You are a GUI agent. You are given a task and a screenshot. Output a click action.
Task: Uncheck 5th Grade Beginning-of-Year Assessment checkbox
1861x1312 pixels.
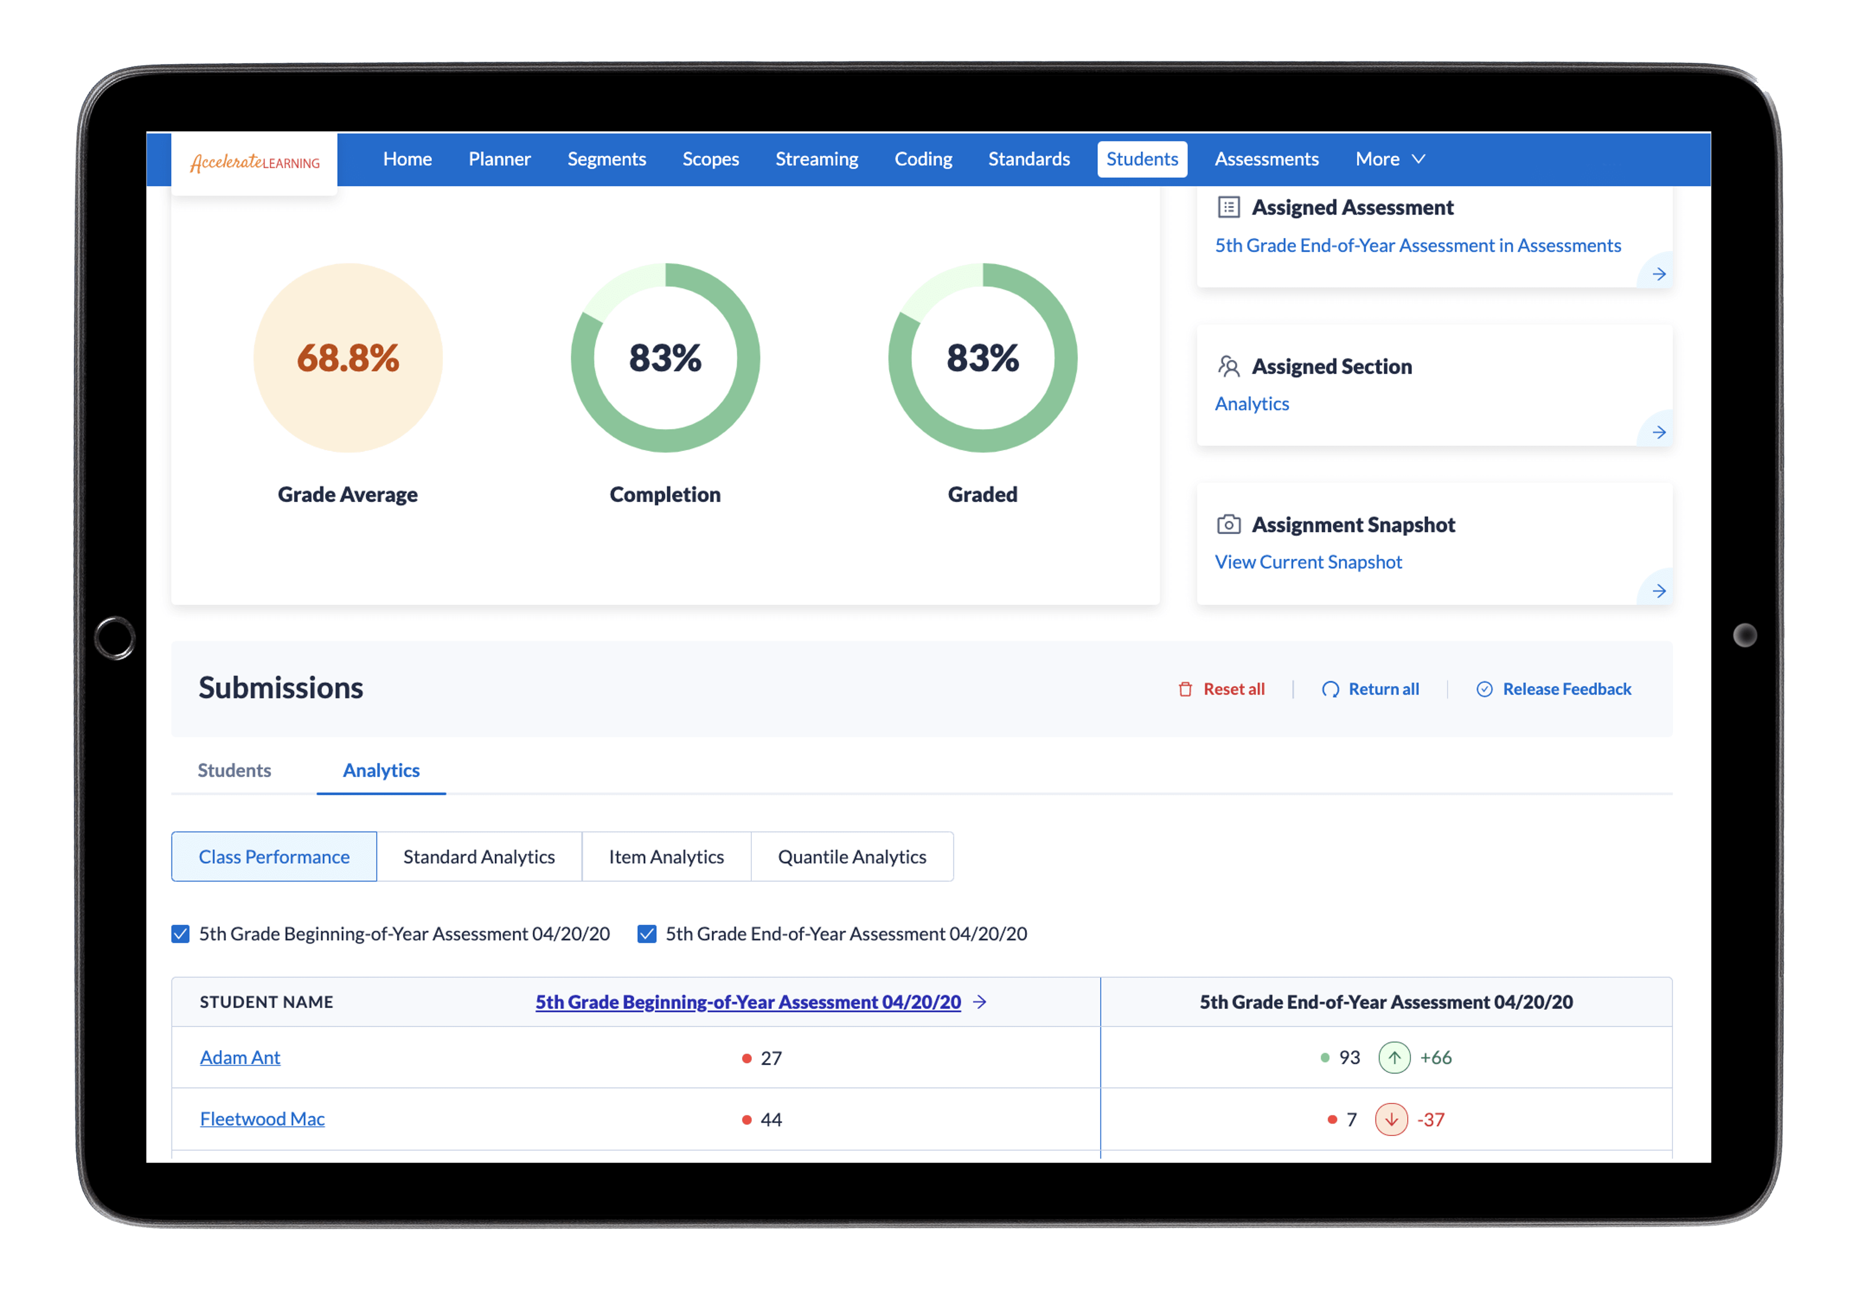(181, 934)
